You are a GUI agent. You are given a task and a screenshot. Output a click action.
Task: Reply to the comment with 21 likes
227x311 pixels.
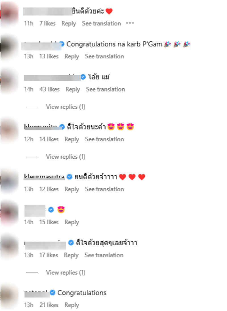pyautogui.click(x=72, y=305)
